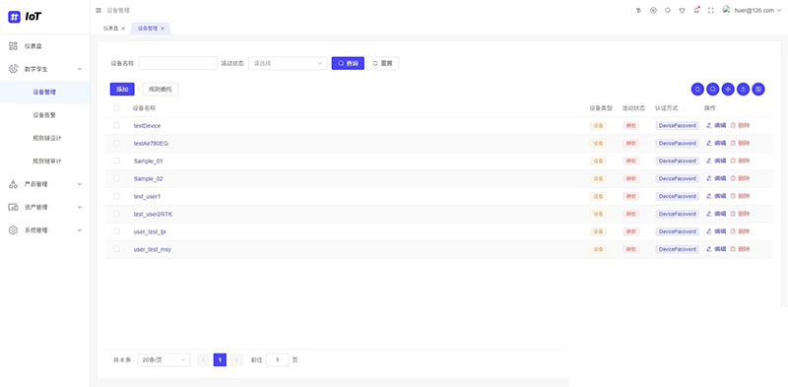The height and width of the screenshot is (387, 788).
Task: Delete the user_test_msy row
Action: [x=740, y=249]
